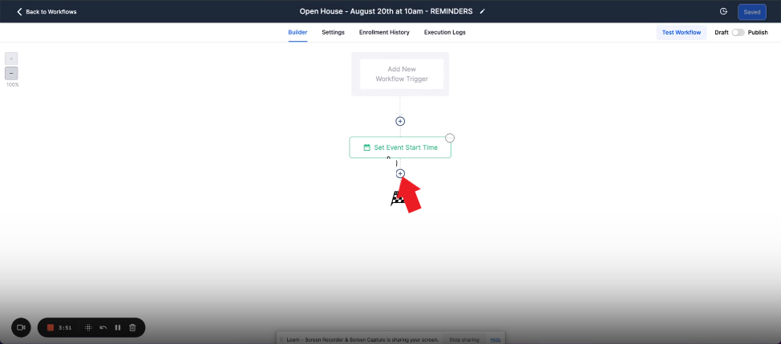Add New Workflow Trigger
Image resolution: width=781 pixels, height=344 pixels.
tap(402, 75)
